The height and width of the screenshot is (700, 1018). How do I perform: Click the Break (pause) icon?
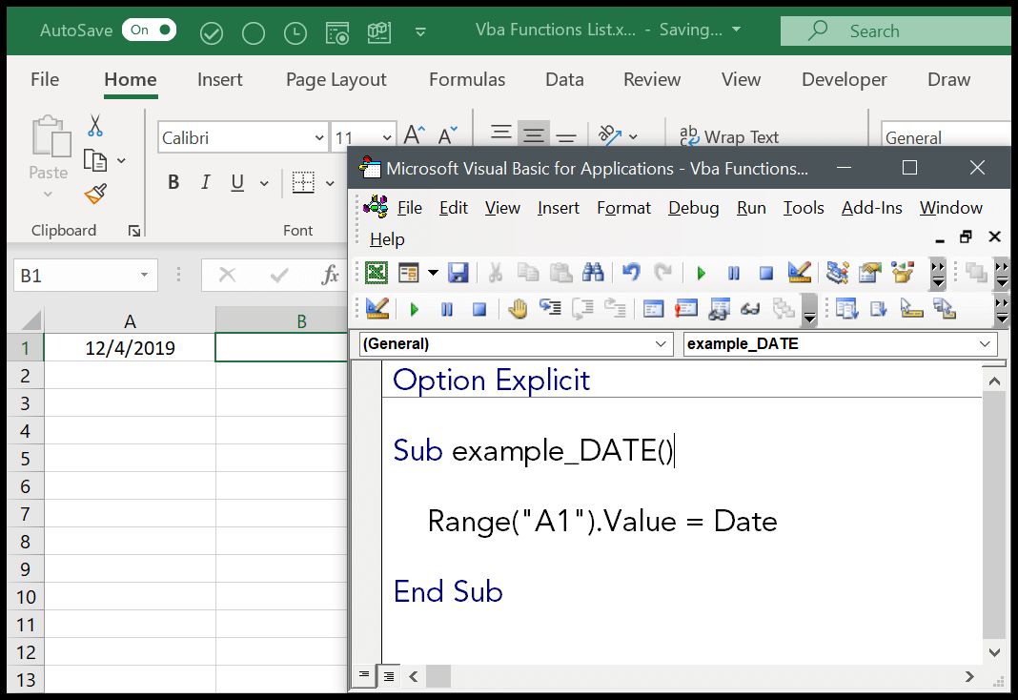(734, 273)
